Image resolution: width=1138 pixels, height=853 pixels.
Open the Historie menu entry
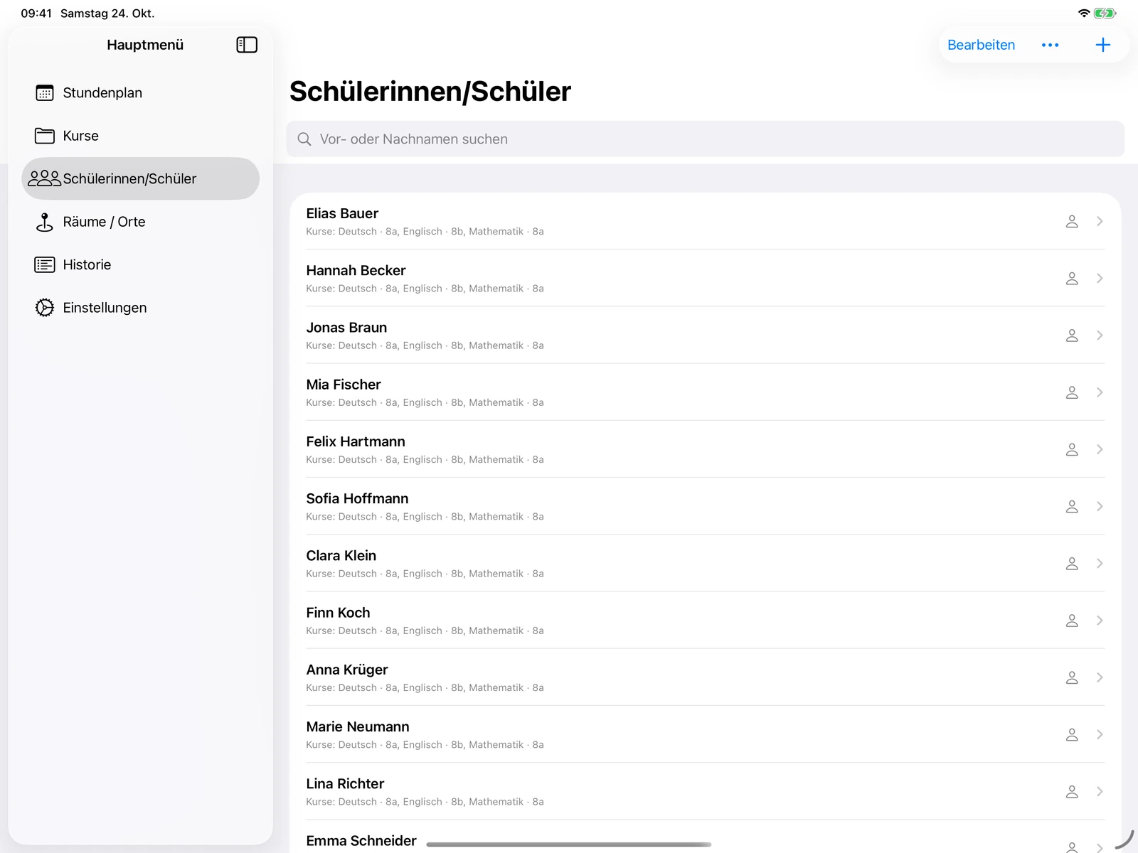point(140,264)
